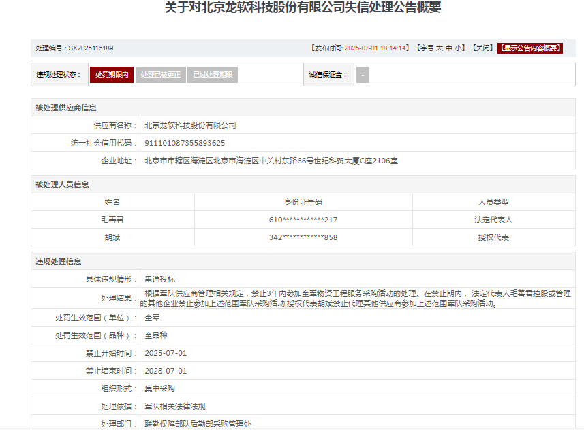Set font size to 小
Screen dimensions: 584x430
click(x=458, y=48)
